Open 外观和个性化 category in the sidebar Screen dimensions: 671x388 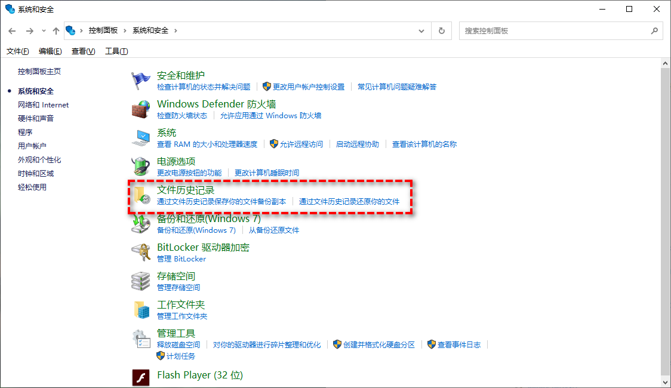coord(39,159)
